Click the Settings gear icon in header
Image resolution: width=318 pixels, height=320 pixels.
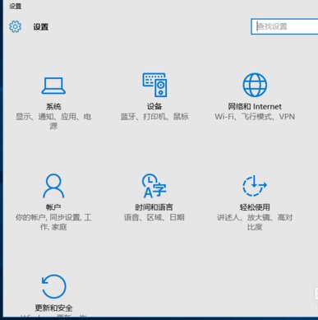point(16,26)
